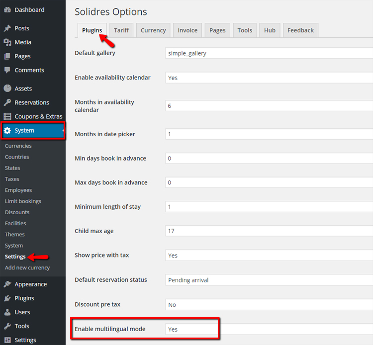Open the Media menu label
The height and width of the screenshot is (345, 373).
(x=23, y=42)
